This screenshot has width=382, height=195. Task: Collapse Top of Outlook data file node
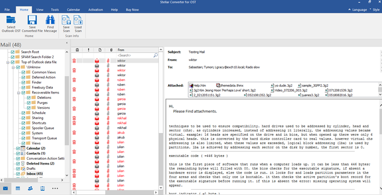(x=8, y=63)
